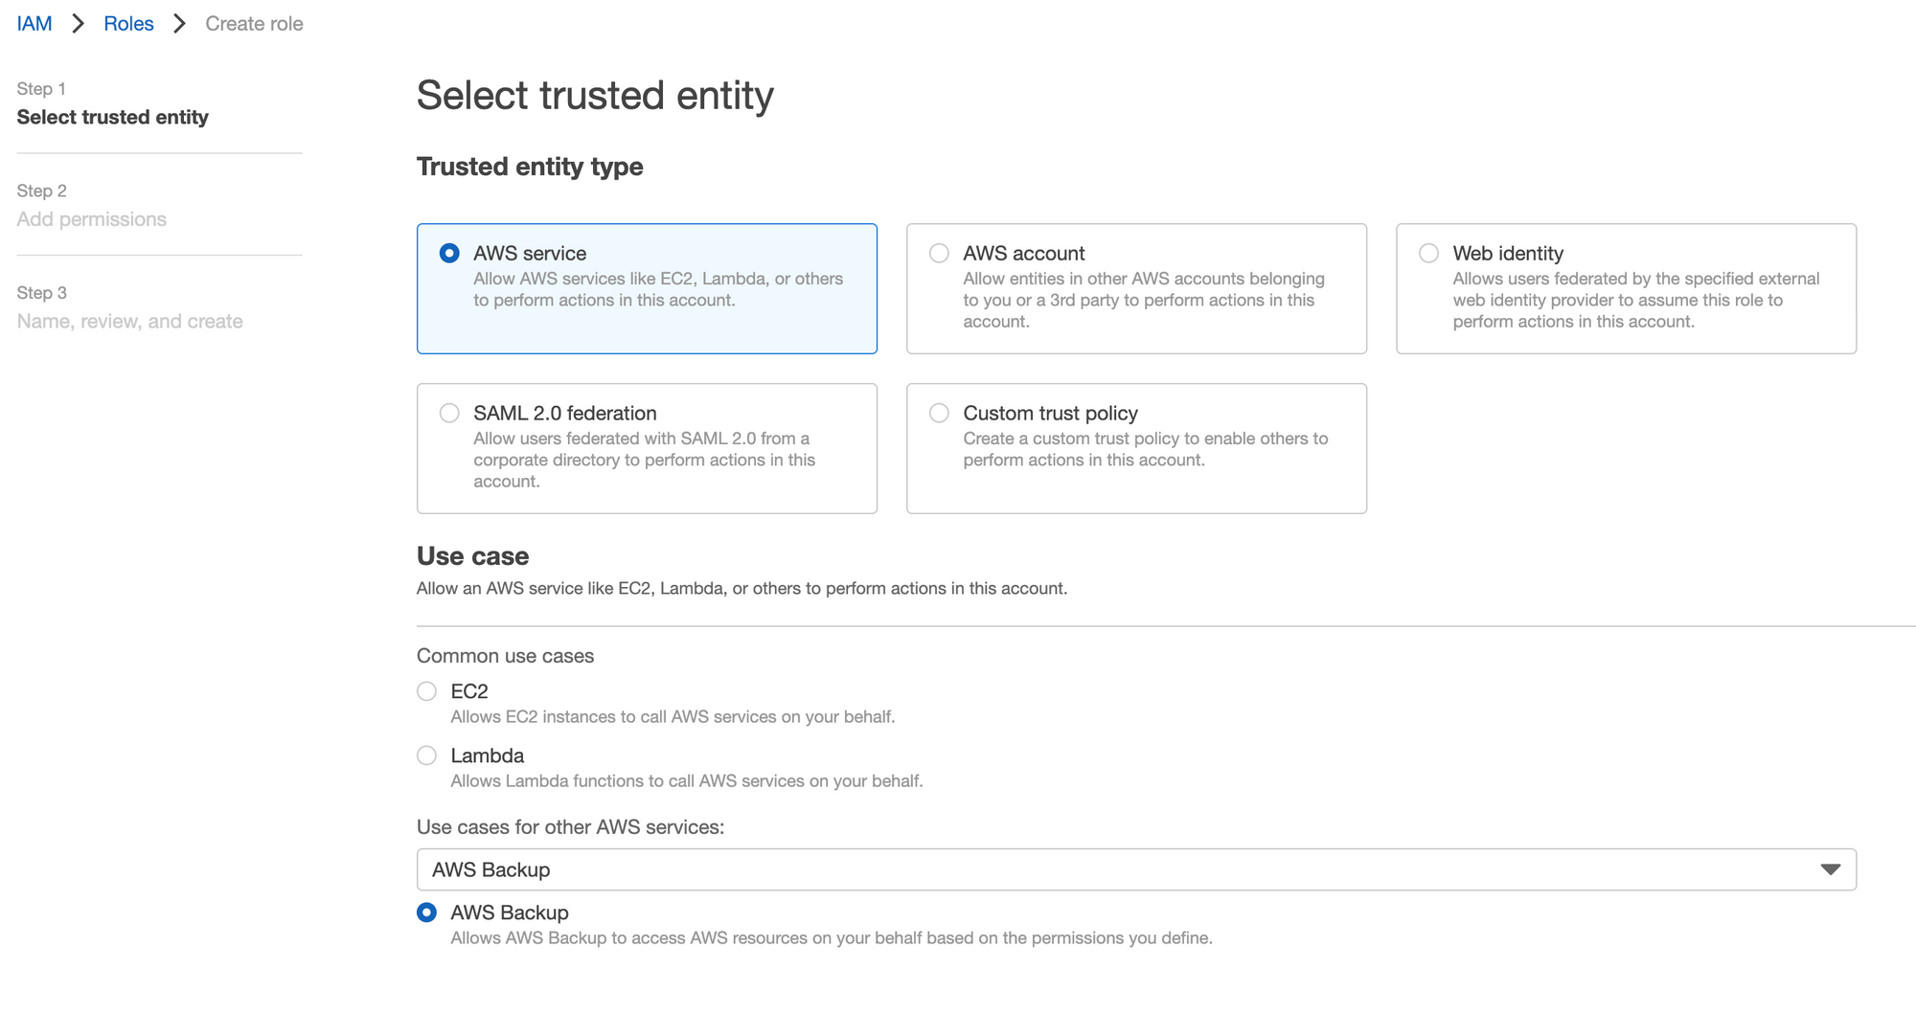Select the Lambda use case radio
1916x1015 pixels.
click(427, 756)
